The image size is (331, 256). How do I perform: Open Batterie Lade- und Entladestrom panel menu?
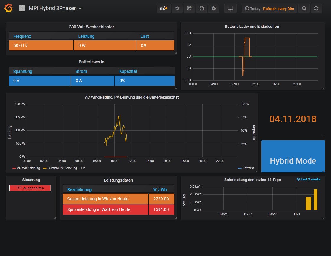(252, 26)
